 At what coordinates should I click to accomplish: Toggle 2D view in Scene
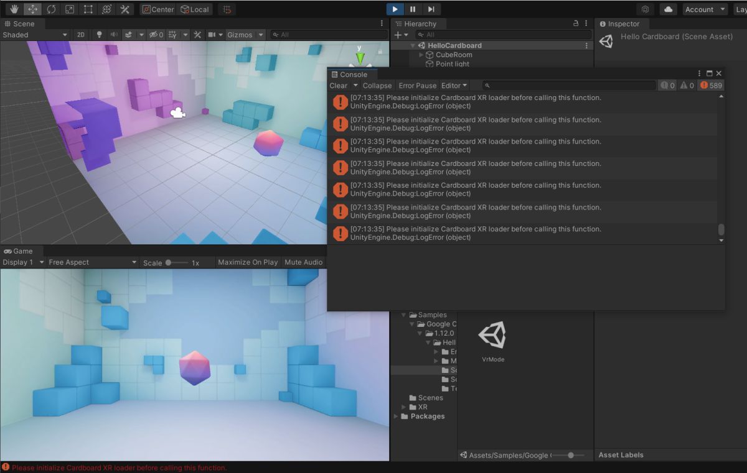click(x=81, y=35)
